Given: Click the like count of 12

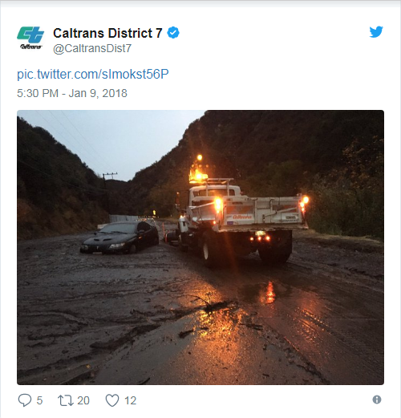Looking at the screenshot, I should [131, 400].
